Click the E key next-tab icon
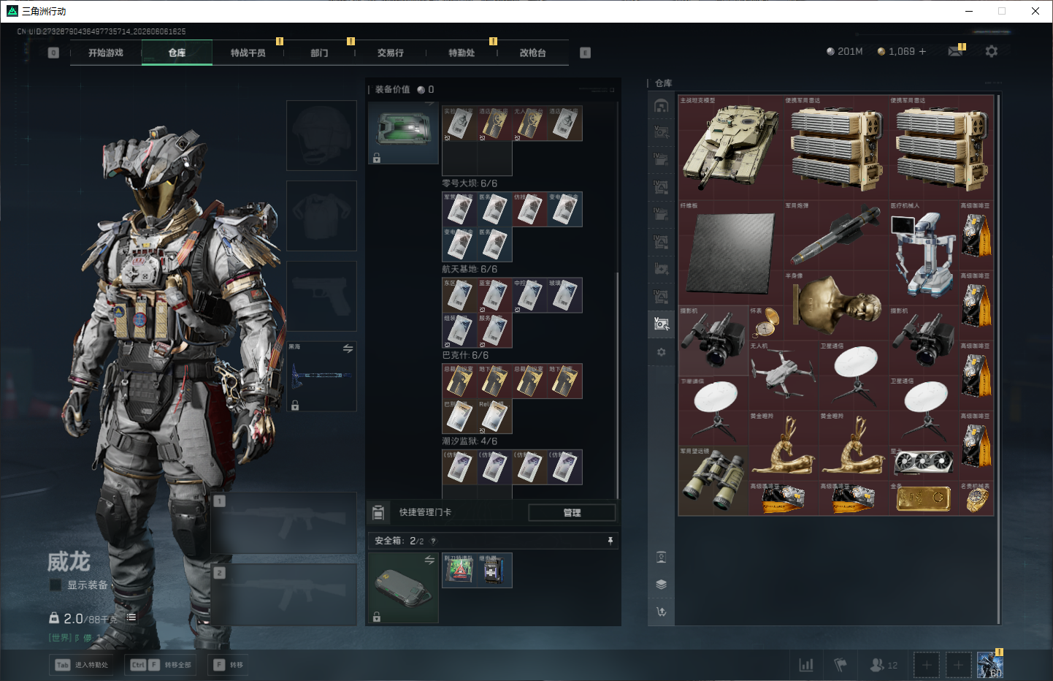1053x681 pixels. (x=585, y=53)
